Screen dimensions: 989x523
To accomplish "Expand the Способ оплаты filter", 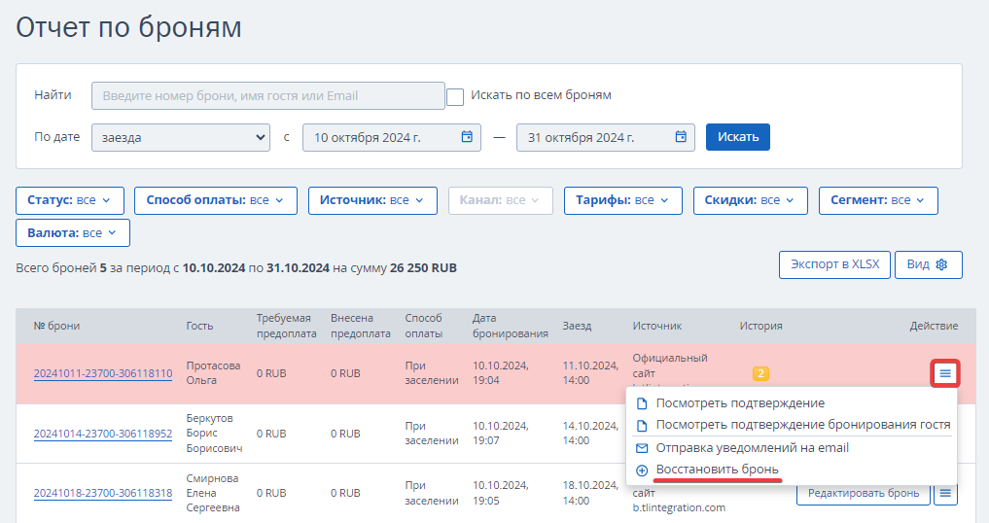I will pos(216,200).
